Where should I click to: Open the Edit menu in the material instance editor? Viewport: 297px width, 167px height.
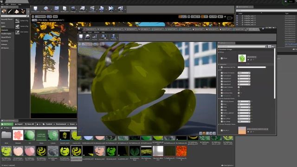coord(84,32)
